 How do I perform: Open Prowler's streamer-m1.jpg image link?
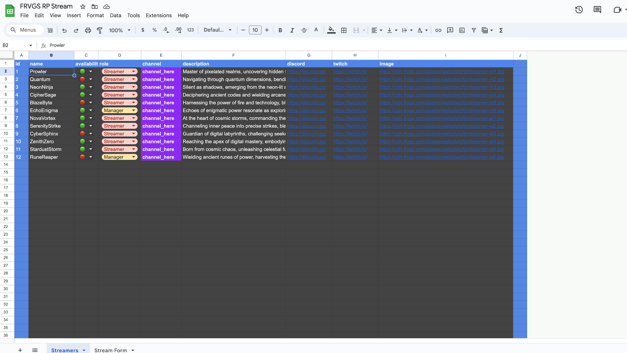point(442,72)
